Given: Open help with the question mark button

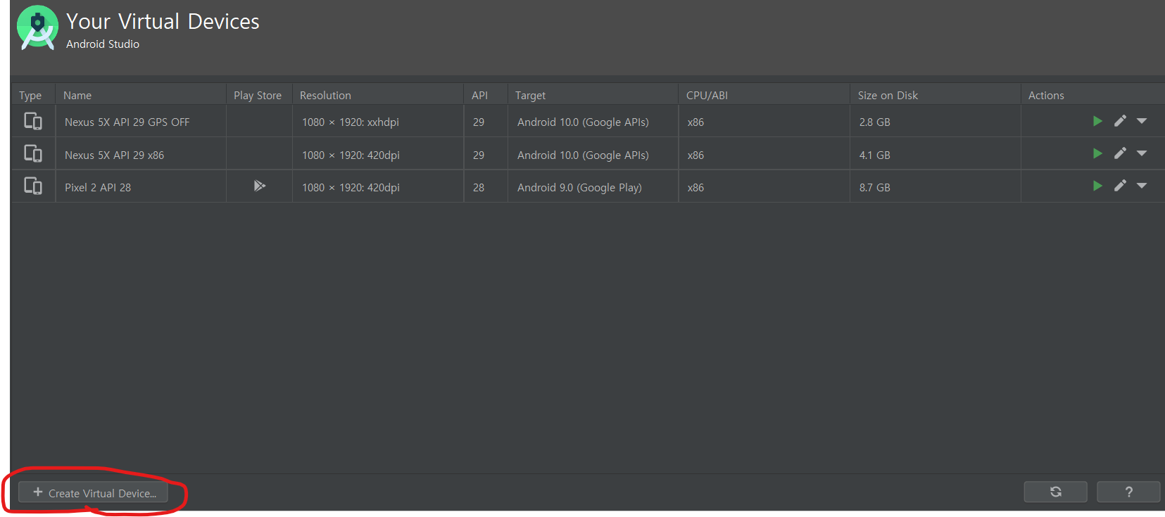Looking at the screenshot, I should pos(1128,492).
